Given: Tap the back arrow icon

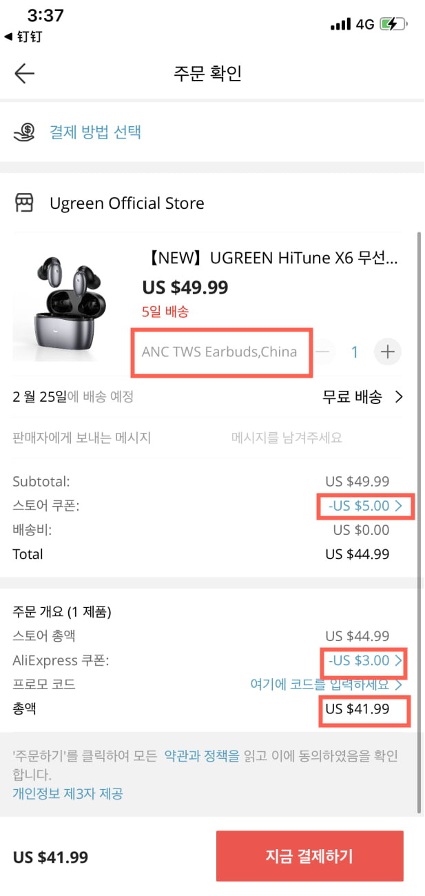Looking at the screenshot, I should tap(24, 74).
